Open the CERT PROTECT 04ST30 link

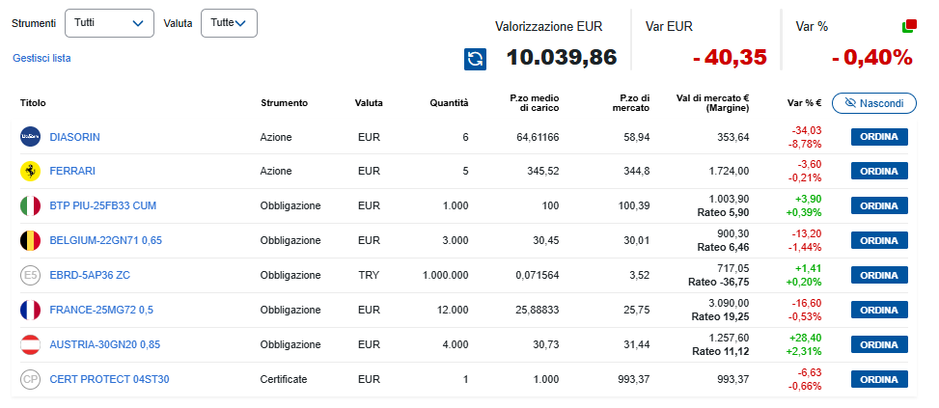(x=109, y=380)
